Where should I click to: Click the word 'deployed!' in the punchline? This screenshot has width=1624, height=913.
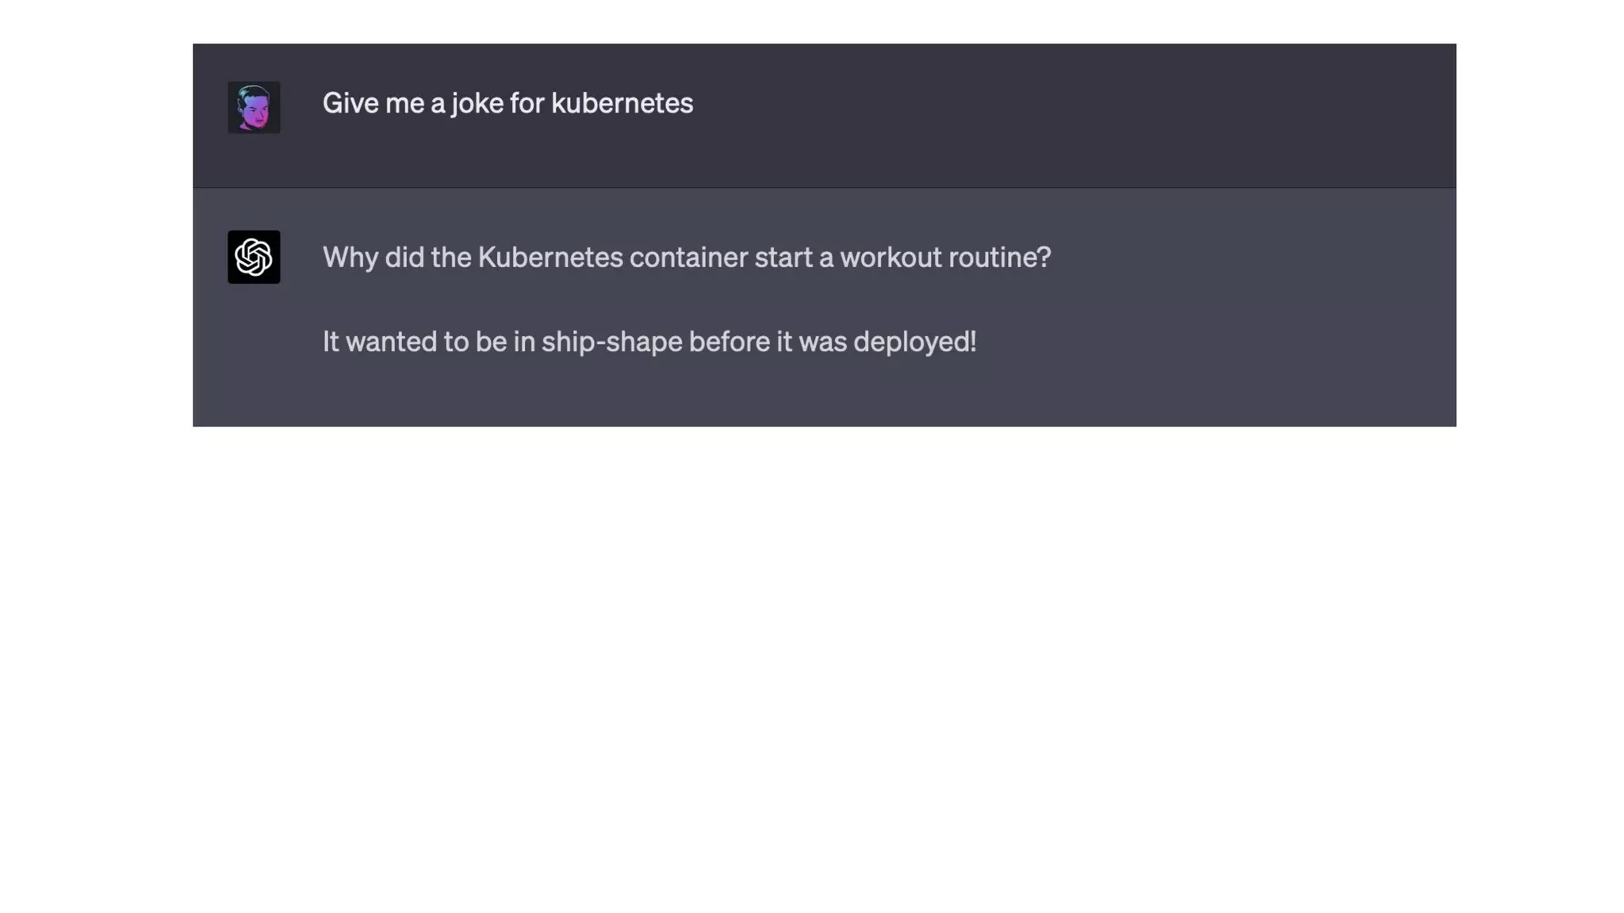point(914,342)
